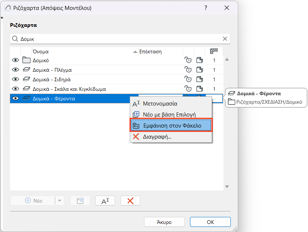Click solid/wireframe icon in Δομικό row

pyautogui.click(x=200, y=60)
